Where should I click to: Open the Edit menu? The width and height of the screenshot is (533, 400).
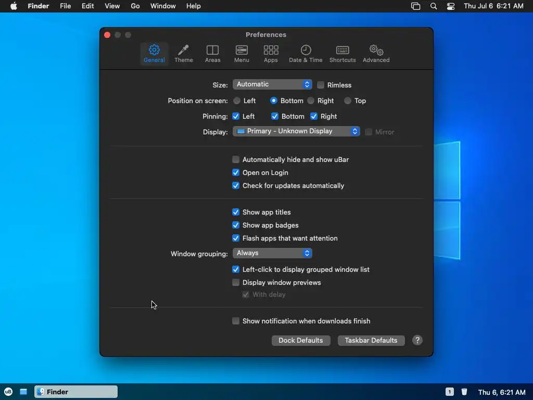[87, 6]
